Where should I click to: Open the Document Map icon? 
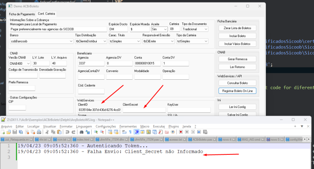(x=148, y=132)
